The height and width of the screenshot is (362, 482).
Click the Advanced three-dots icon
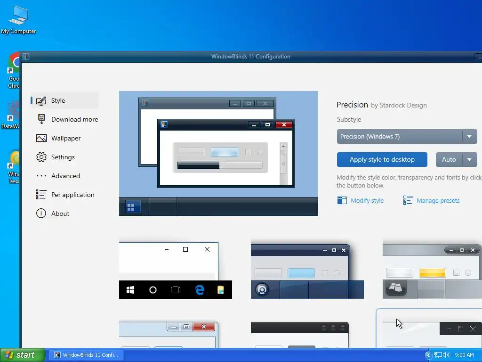(41, 176)
